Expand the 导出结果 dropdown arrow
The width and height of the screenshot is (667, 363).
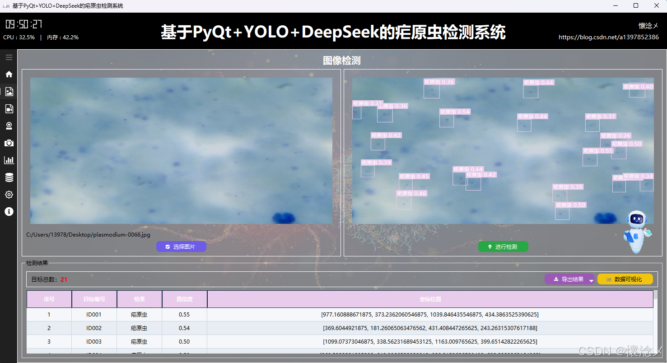(x=592, y=280)
